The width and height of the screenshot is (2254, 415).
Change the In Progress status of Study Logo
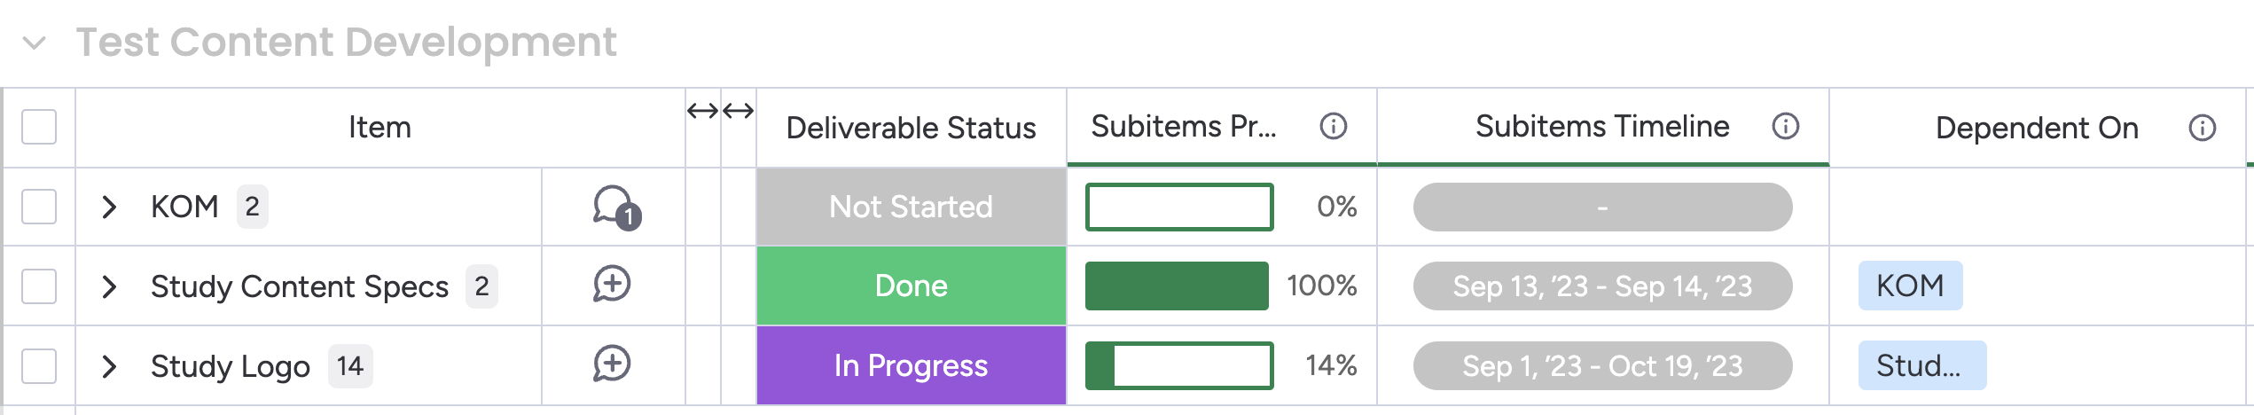[x=911, y=365]
